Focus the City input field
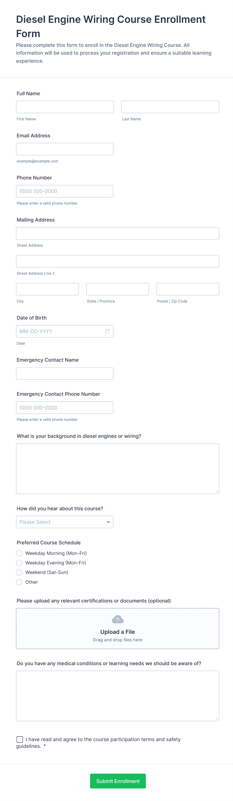The width and height of the screenshot is (233, 801). 47,289
